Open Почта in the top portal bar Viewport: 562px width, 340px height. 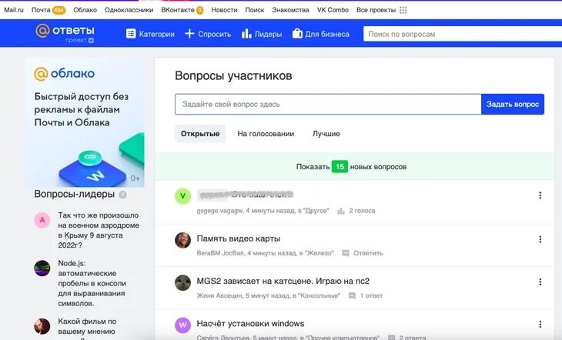(x=41, y=10)
